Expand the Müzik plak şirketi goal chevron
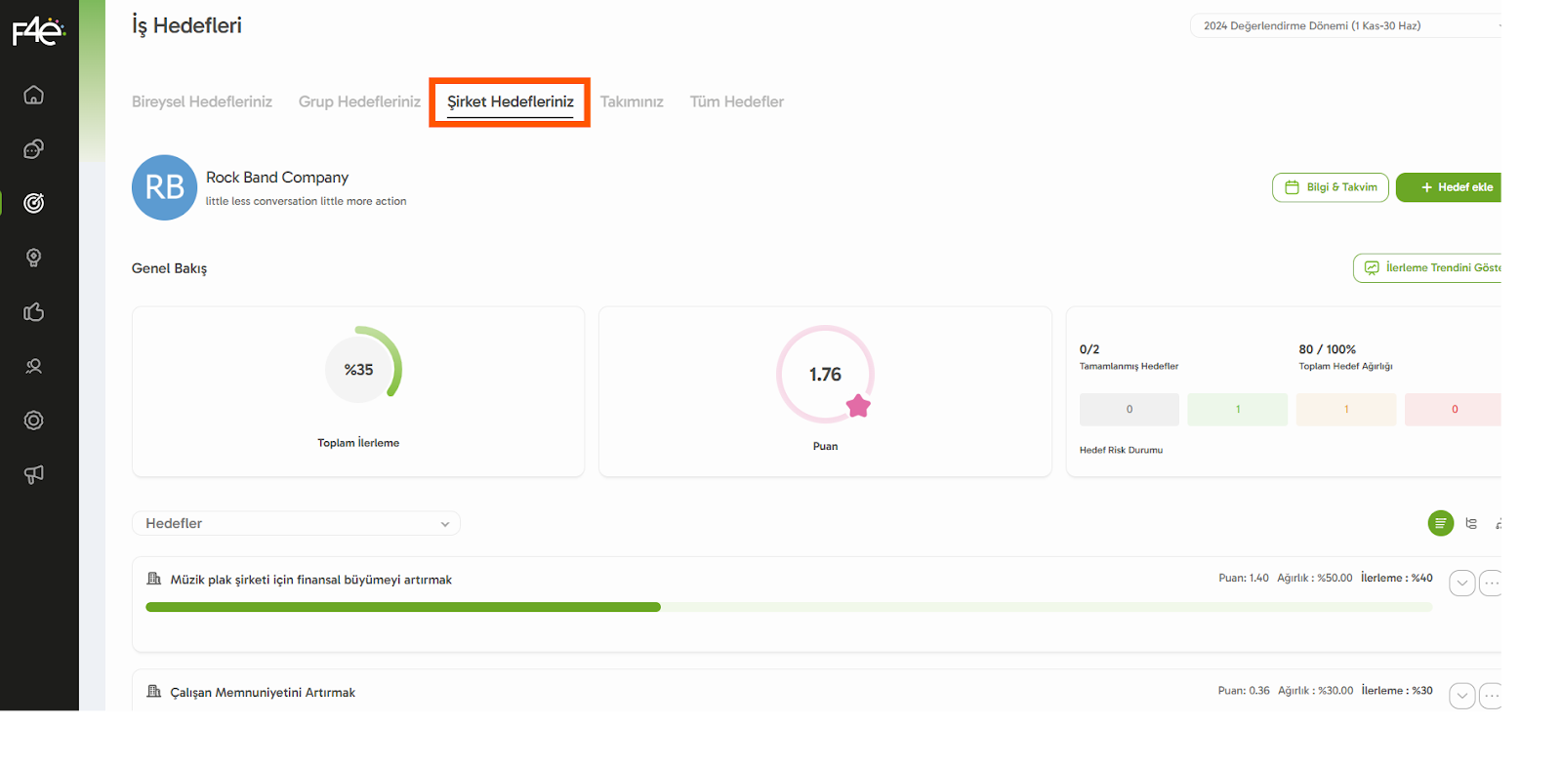1562x765 pixels. coord(1461,584)
